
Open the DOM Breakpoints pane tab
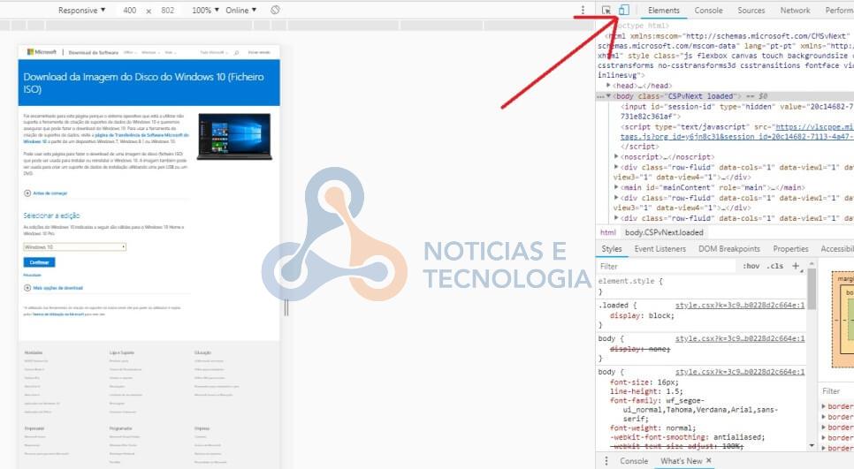point(728,249)
